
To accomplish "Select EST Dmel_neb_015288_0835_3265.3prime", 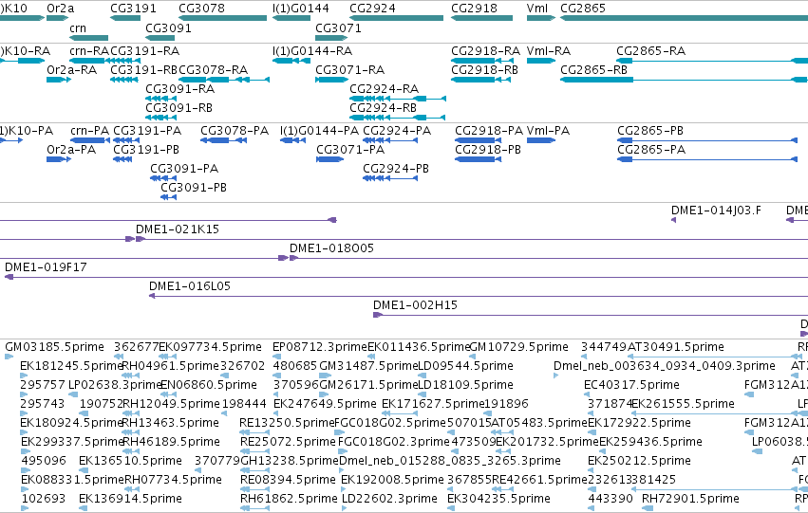I will coord(450,461).
